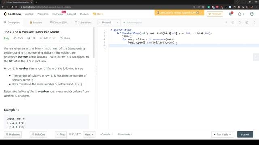Open the Submissions tab
259x145 pixels.
tap(83, 23)
